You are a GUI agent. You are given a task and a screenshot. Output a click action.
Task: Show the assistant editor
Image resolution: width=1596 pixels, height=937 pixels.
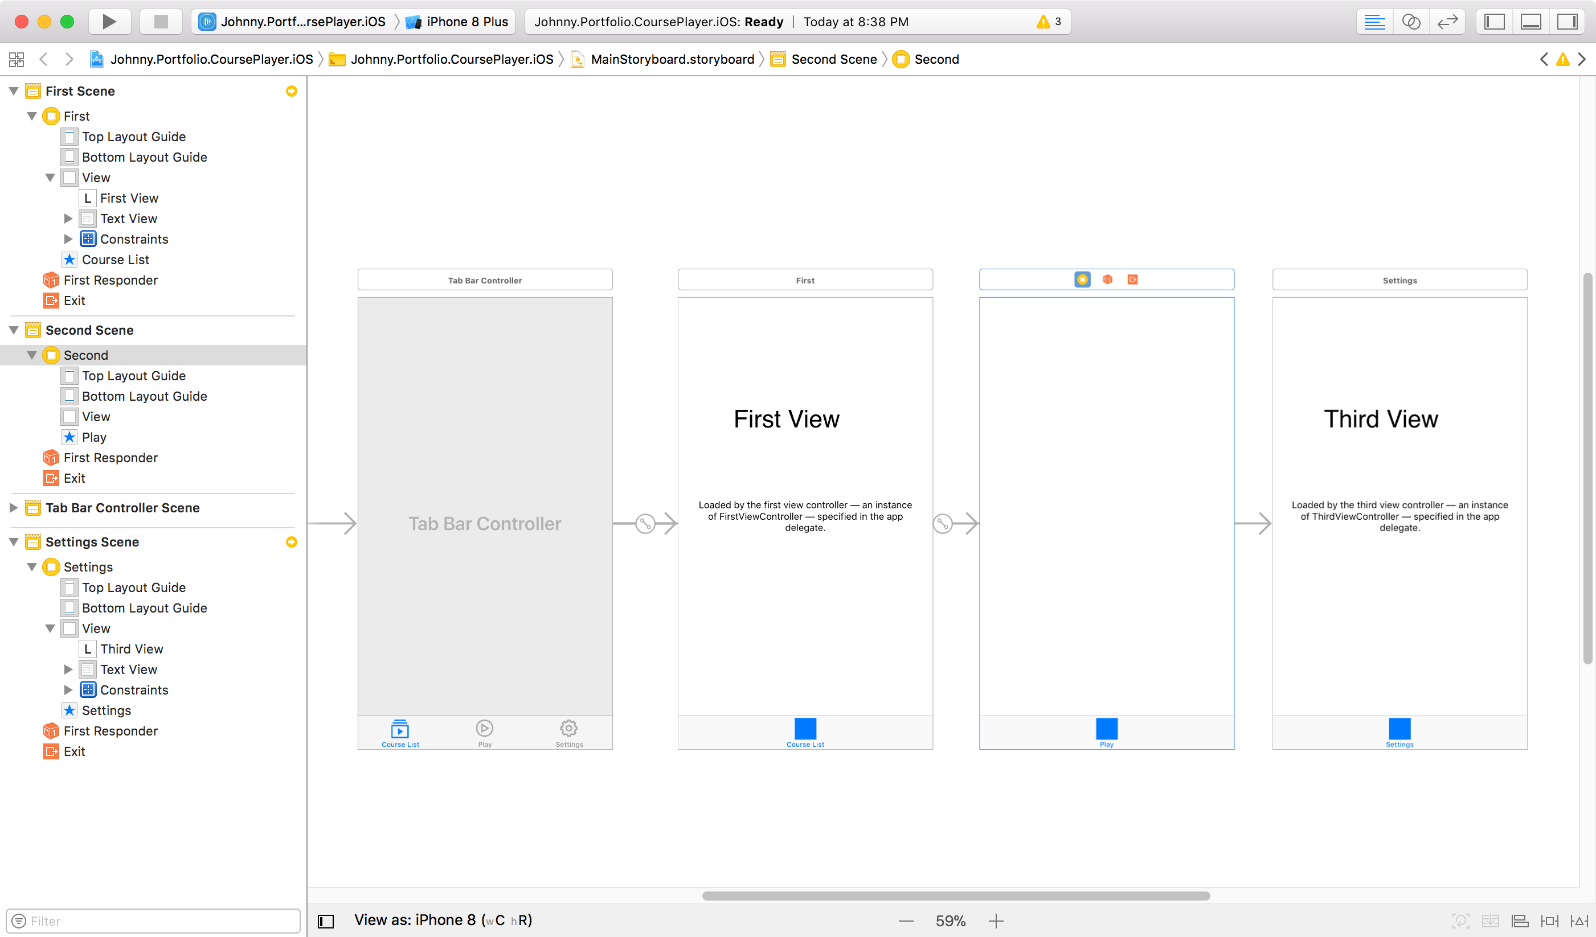(1411, 22)
